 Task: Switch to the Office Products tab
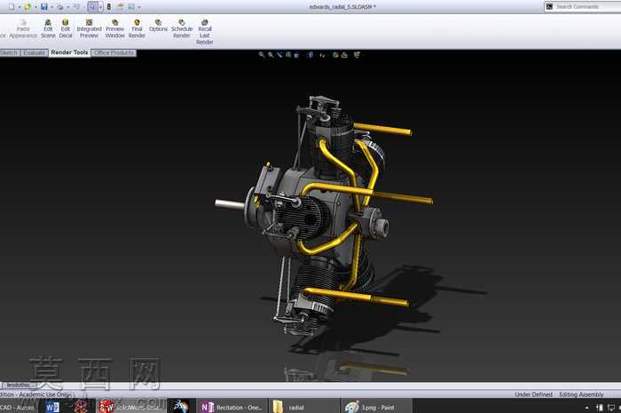click(114, 52)
